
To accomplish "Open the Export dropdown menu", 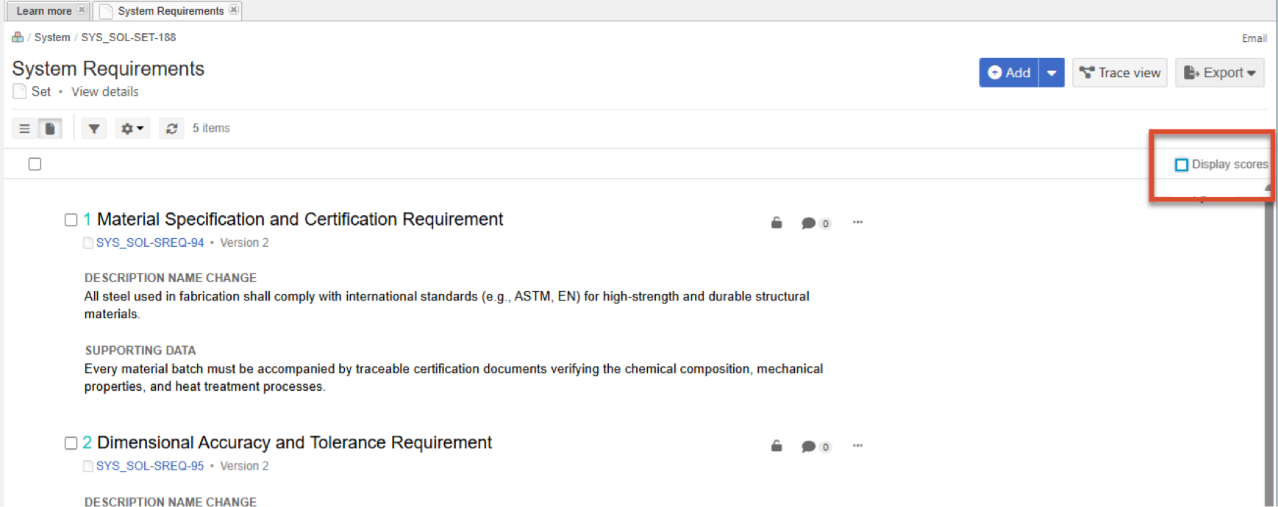I will coord(1220,73).
